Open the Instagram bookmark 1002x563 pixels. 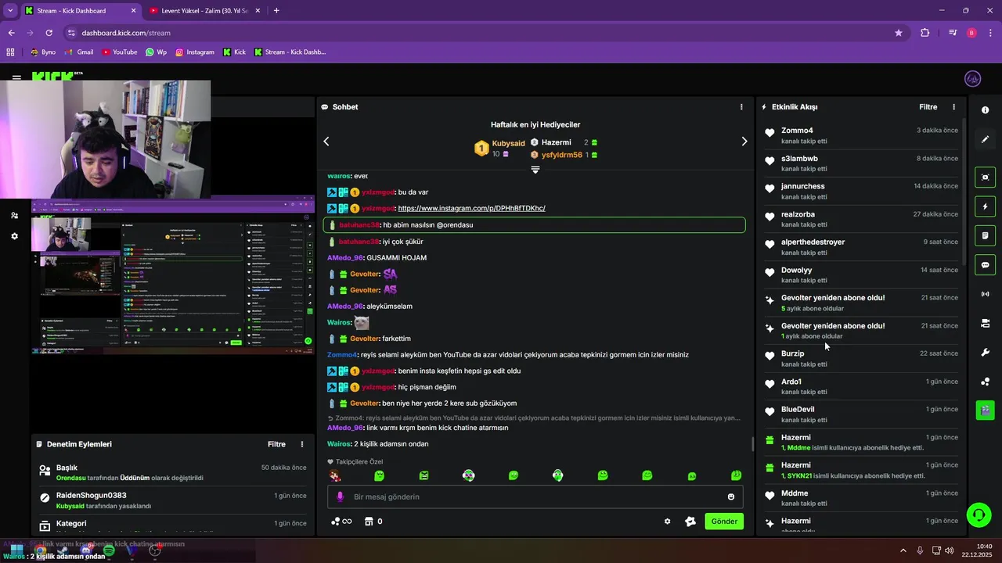(x=195, y=52)
